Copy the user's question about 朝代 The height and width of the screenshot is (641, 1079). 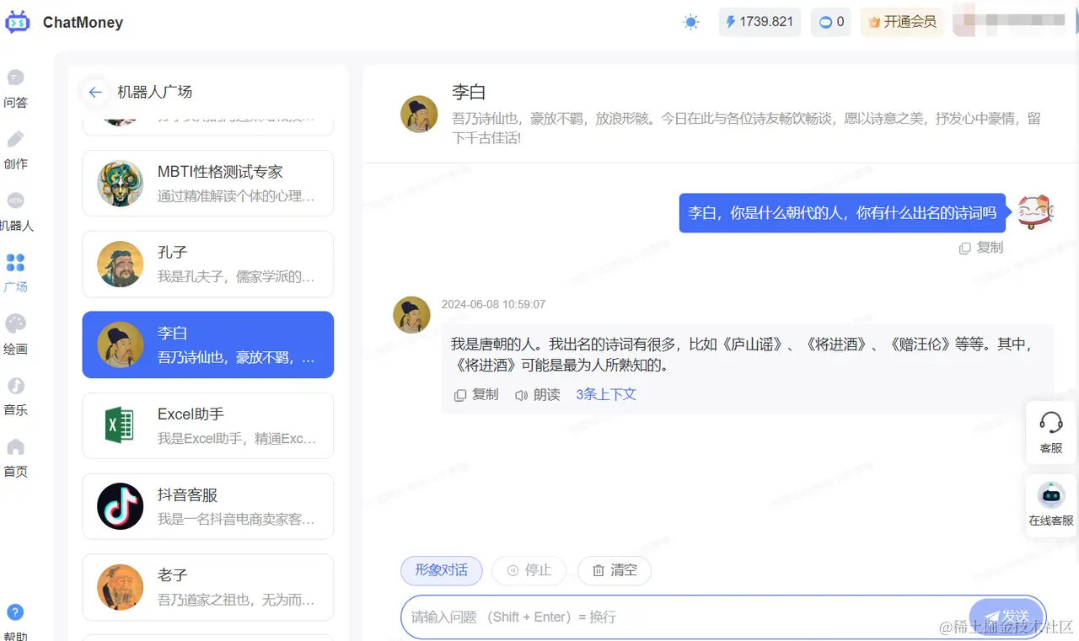(981, 248)
